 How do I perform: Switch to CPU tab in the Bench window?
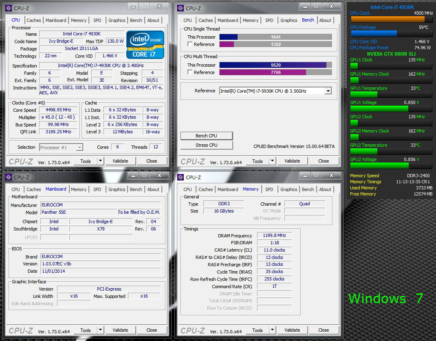click(188, 20)
